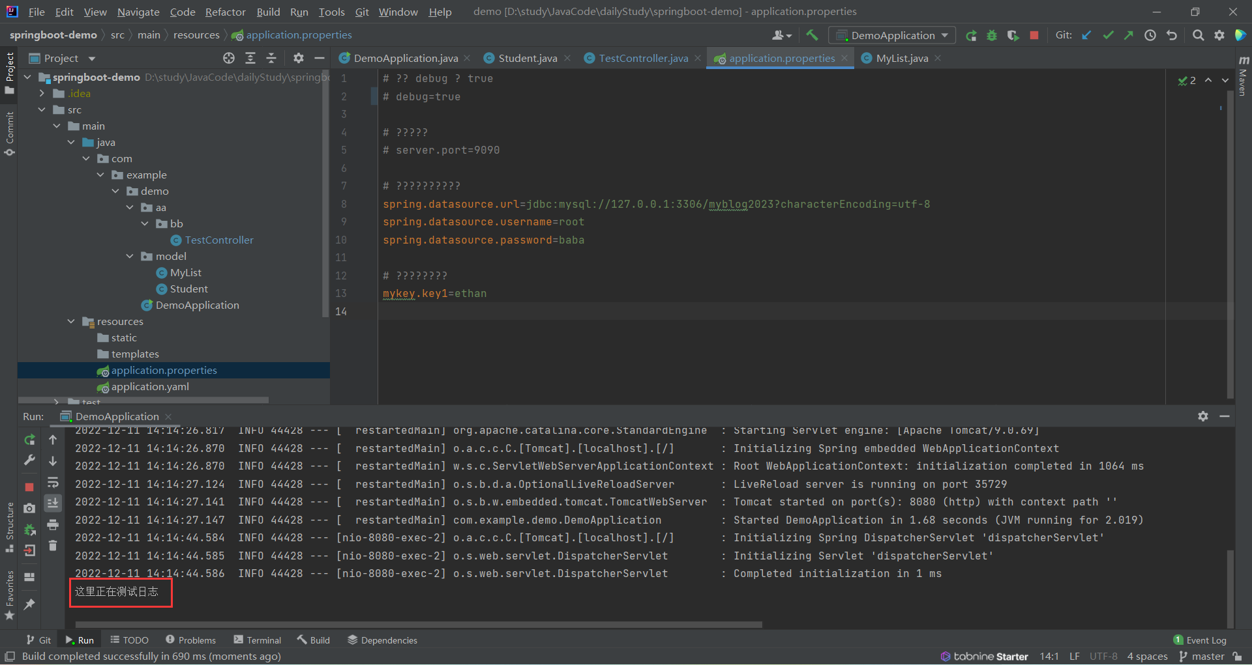This screenshot has height=665, width=1252.
Task: Pin the Run tab
Action: (29, 604)
